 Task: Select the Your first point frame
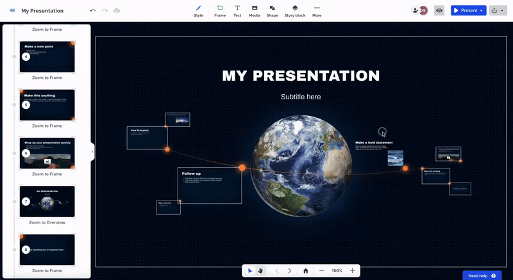pyautogui.click(x=147, y=138)
